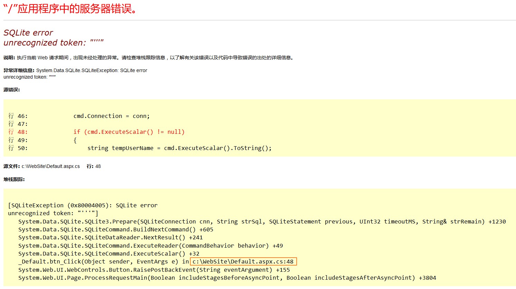This screenshot has width=516, height=289.
Task: Select the SQLite error heading
Action: 28,32
